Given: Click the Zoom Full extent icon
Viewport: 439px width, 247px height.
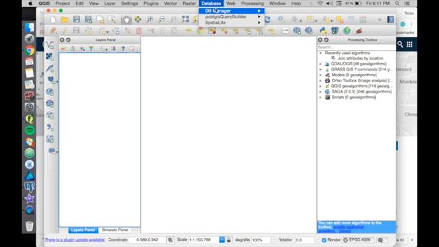Looking at the screenshot, I should pos(185,19).
